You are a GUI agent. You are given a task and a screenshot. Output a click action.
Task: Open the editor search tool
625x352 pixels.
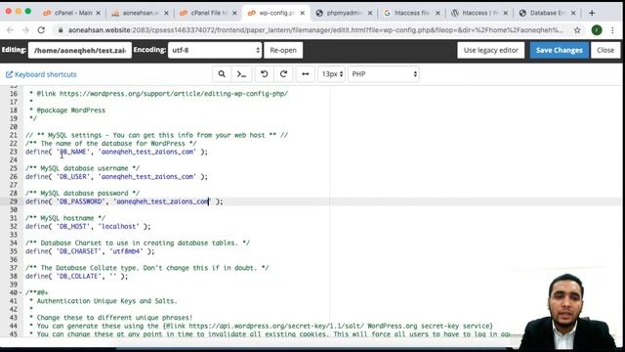(x=222, y=74)
